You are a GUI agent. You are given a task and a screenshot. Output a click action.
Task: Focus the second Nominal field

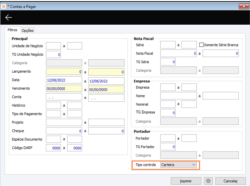click(189, 104)
